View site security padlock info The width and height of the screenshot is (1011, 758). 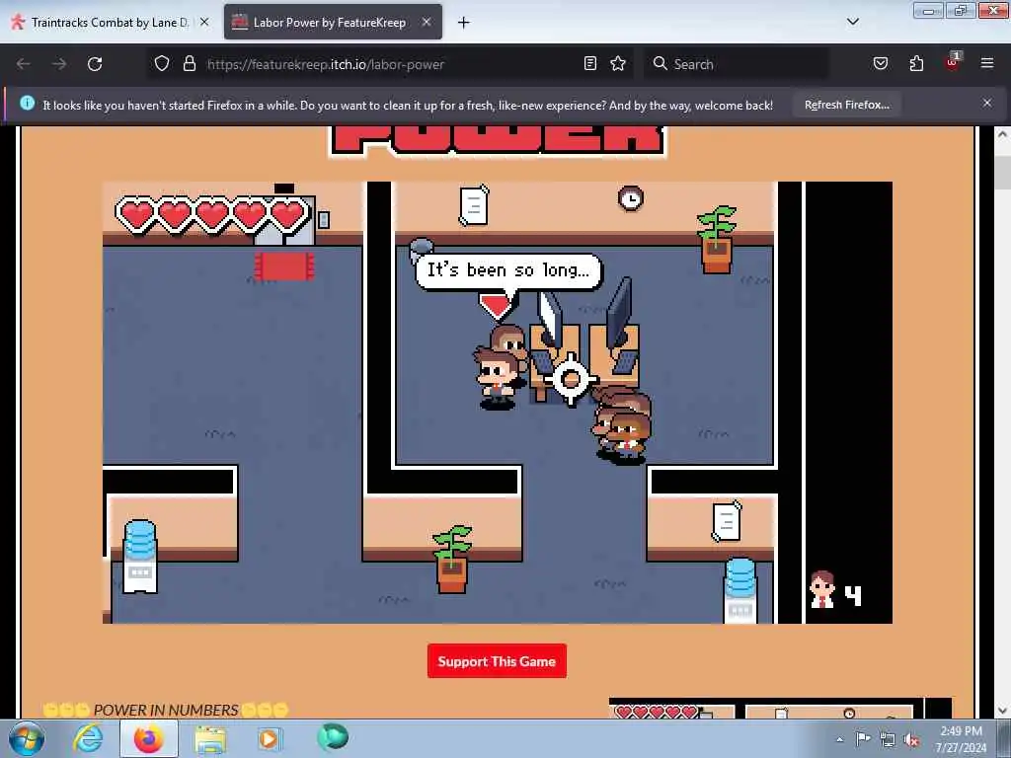[189, 63]
